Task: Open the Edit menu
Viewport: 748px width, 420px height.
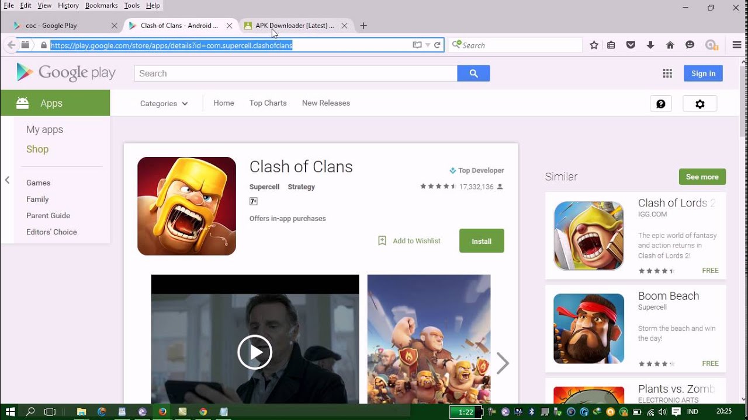Action: (x=26, y=5)
